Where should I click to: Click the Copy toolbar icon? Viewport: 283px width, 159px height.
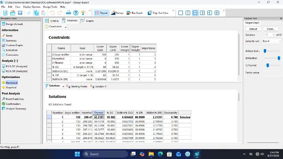[x=36, y=13]
